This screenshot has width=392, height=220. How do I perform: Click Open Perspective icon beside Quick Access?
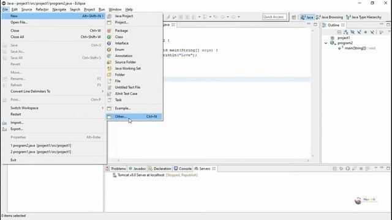point(294,17)
